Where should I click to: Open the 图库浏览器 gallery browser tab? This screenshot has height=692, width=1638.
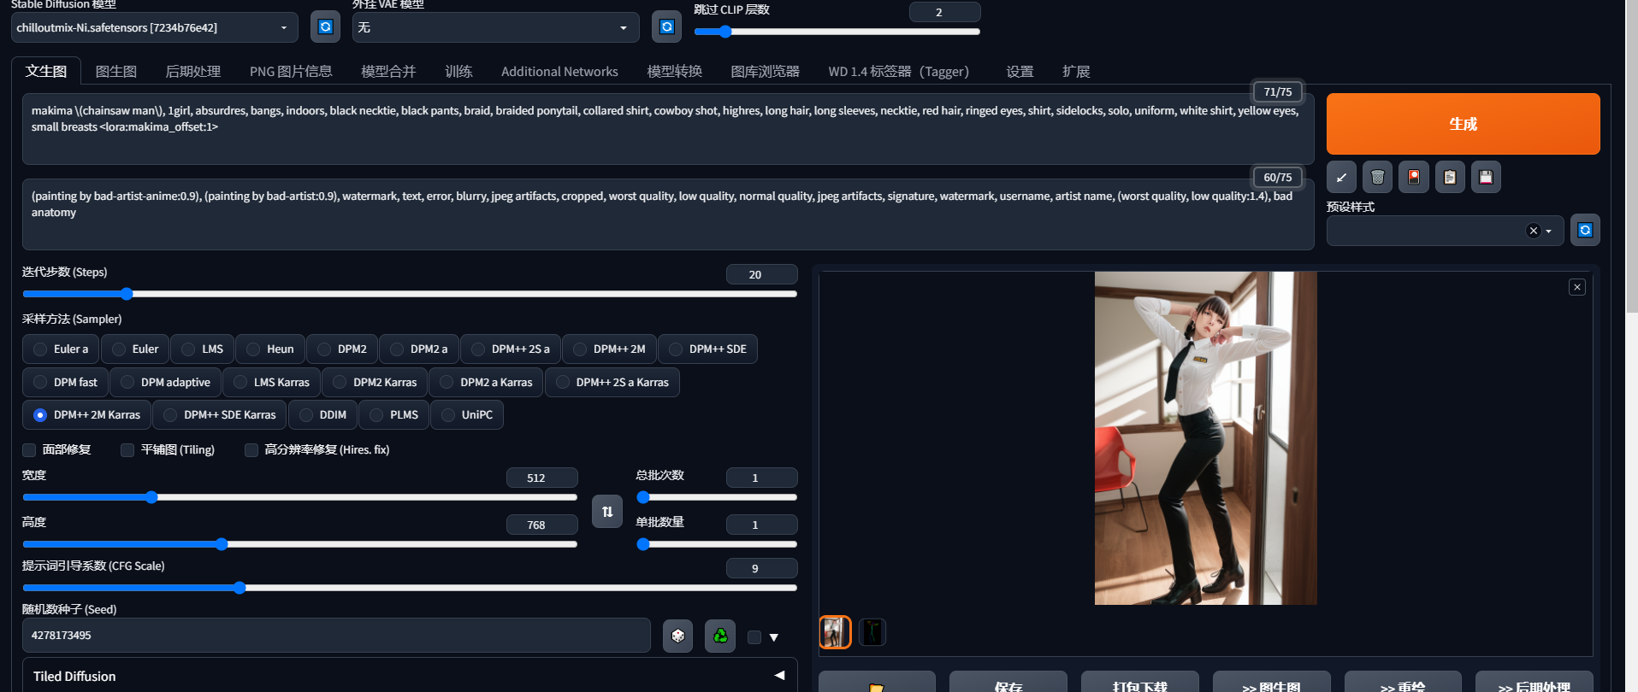pos(765,72)
